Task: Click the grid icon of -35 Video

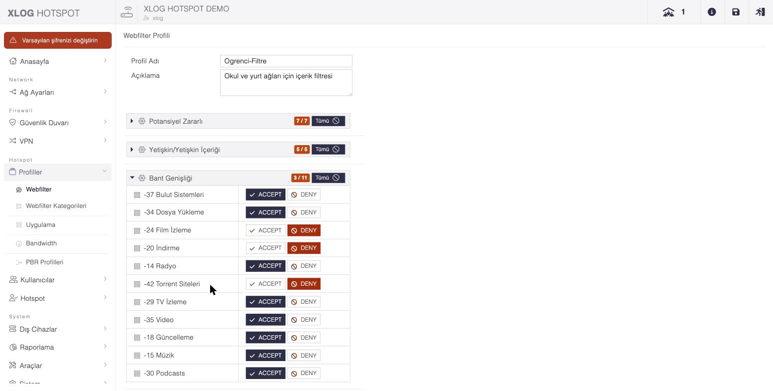Action: pyautogui.click(x=137, y=320)
